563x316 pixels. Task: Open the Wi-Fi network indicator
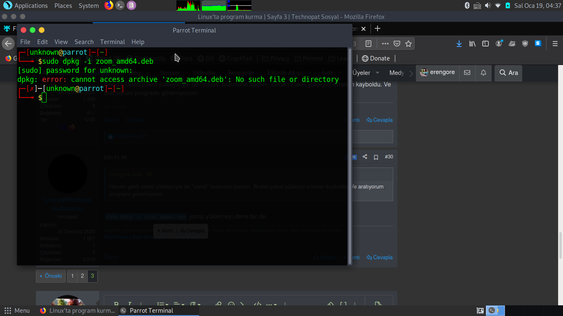498,5
